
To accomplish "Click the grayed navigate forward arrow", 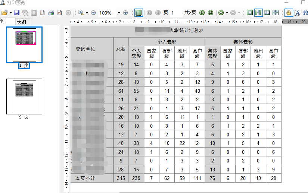I will (233, 13).
